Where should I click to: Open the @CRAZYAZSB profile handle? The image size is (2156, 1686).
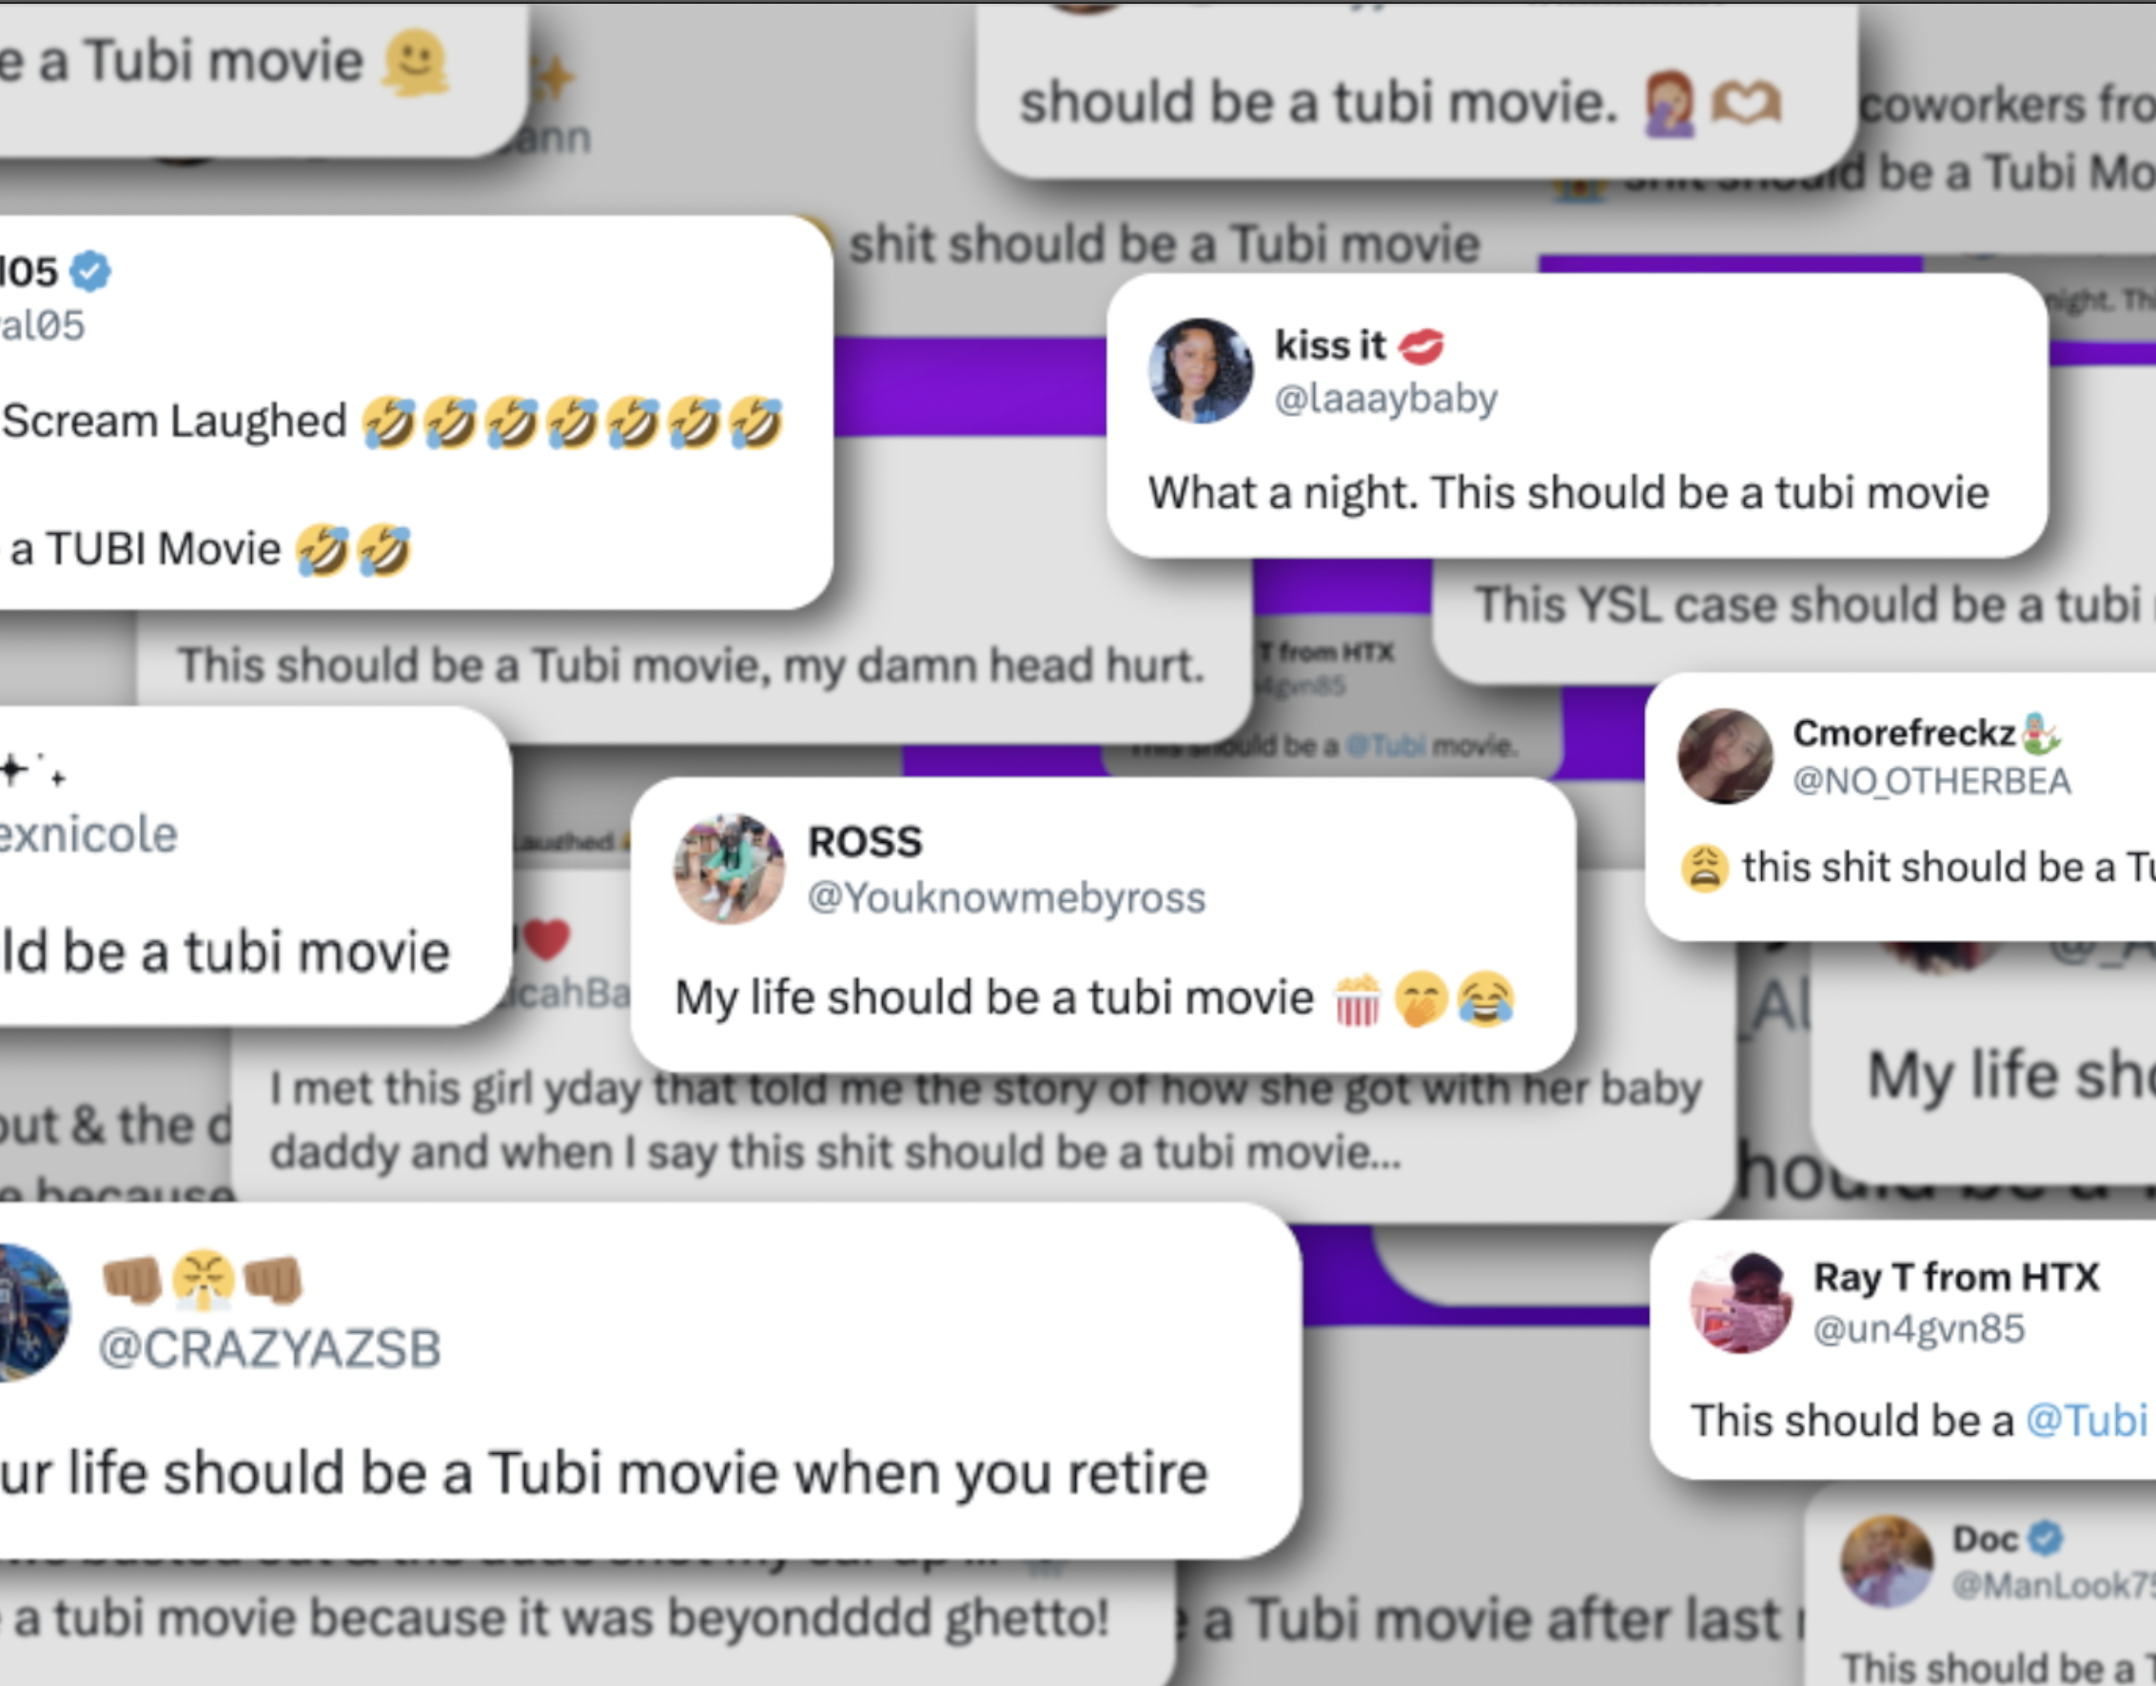(269, 1348)
